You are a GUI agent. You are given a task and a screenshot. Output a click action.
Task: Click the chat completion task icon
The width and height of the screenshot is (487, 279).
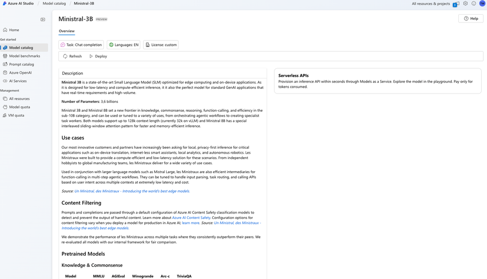coord(63,45)
